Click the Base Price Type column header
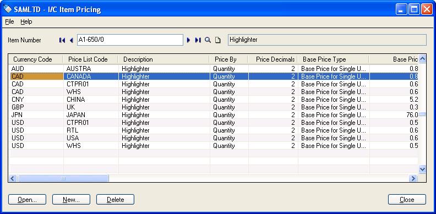This screenshot has width=436, height=214. coord(333,59)
